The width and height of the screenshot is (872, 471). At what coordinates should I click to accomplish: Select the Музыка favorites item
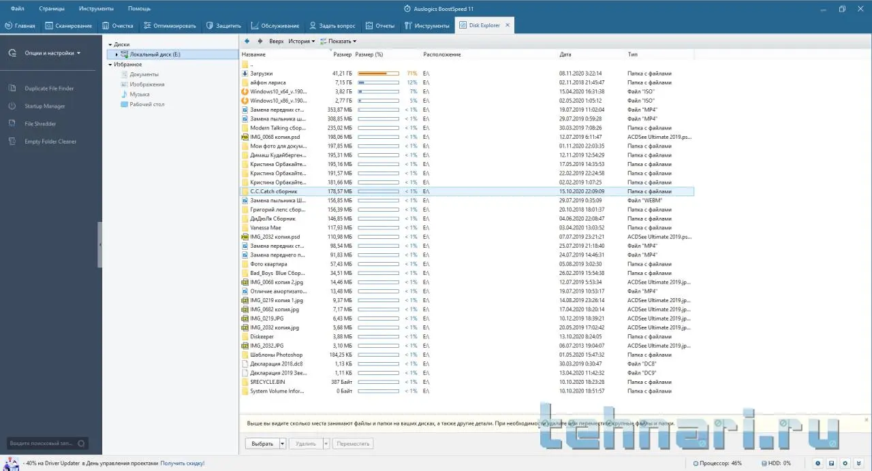(140, 95)
